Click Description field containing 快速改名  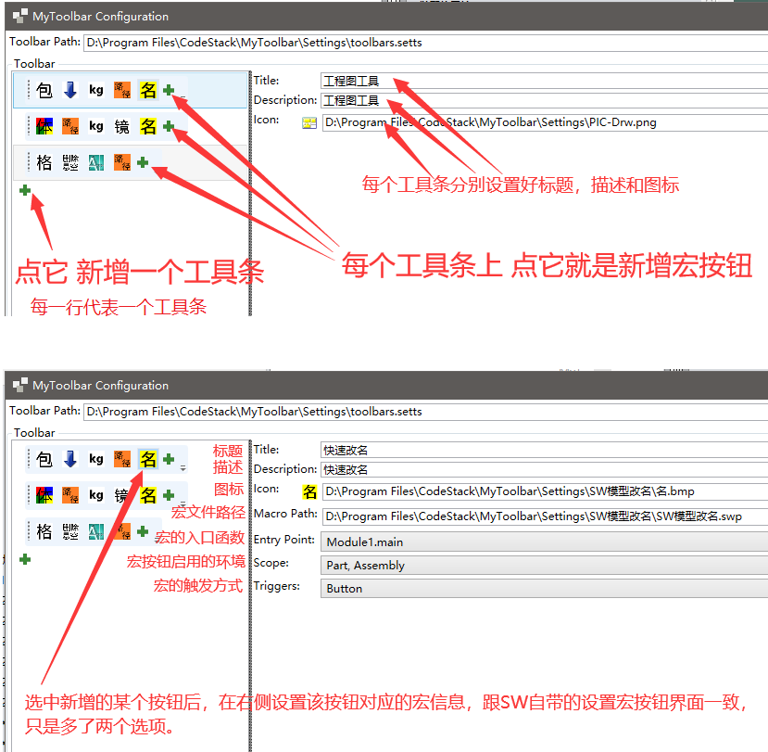tap(544, 469)
